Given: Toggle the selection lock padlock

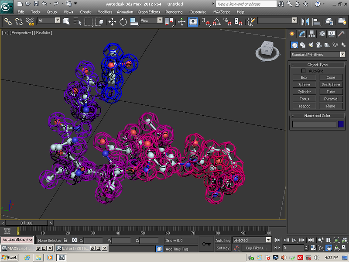Looking at the screenshot, I should pos(65,240).
